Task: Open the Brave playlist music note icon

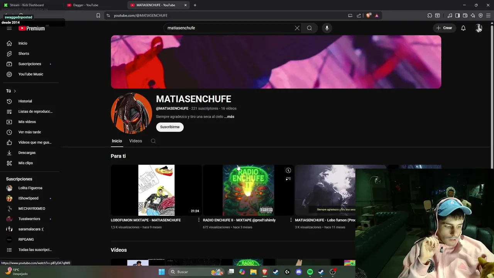Action: [450, 15]
